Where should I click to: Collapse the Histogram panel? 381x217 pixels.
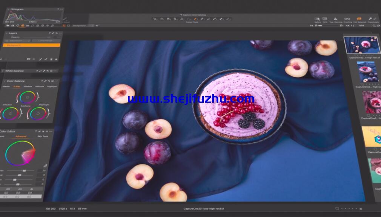[x=8, y=9]
